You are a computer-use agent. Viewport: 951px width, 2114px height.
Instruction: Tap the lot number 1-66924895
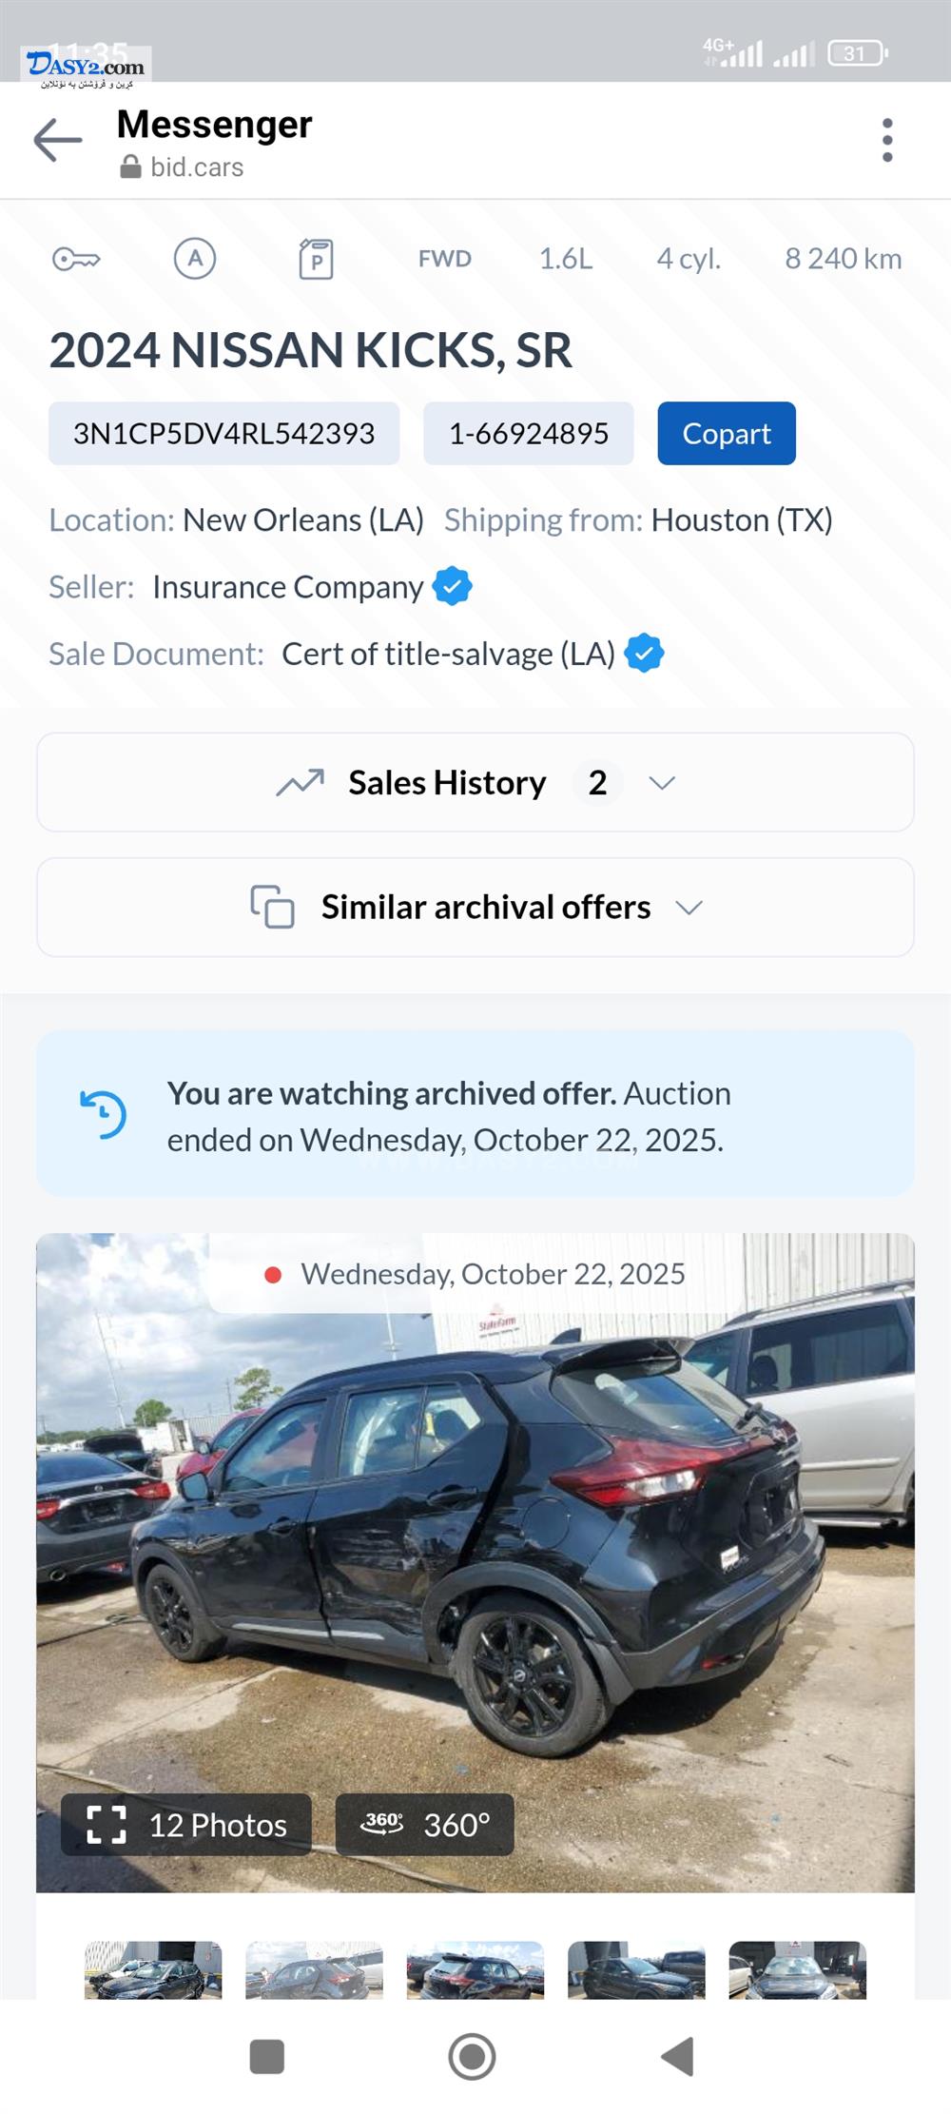pyautogui.click(x=529, y=434)
